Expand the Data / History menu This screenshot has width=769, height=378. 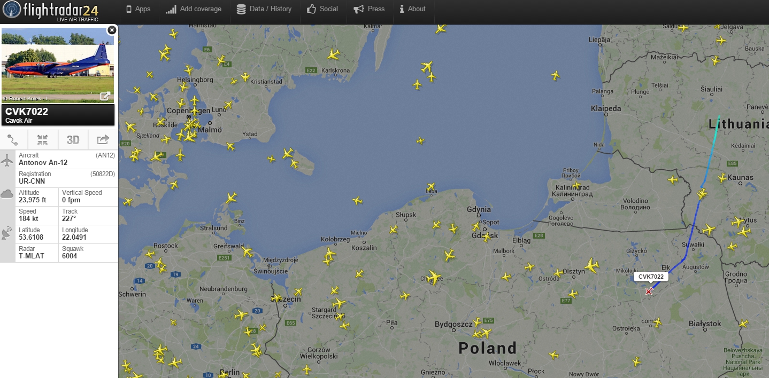[x=264, y=9]
